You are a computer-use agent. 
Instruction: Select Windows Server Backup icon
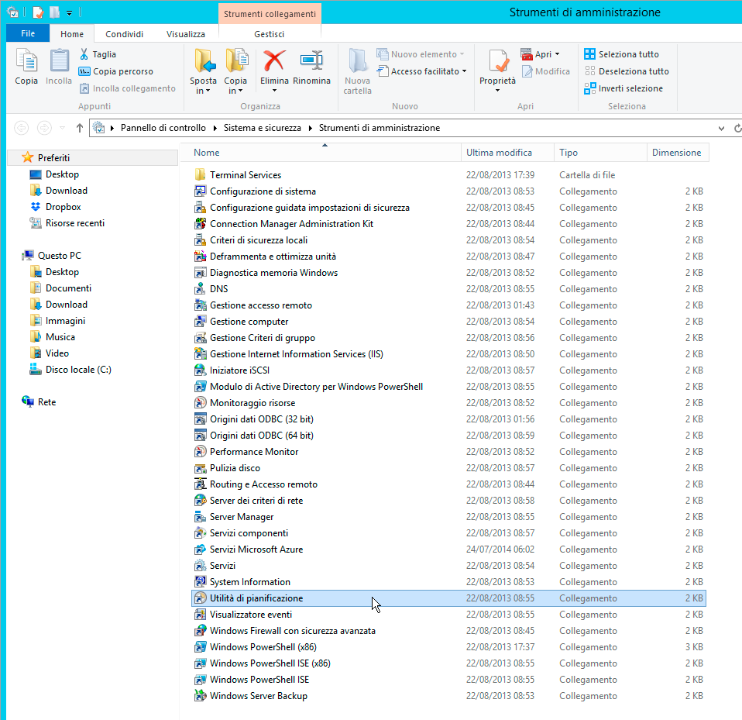coord(200,696)
